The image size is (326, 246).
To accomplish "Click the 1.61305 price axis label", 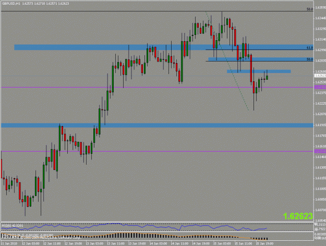I will (x=320, y=167).
